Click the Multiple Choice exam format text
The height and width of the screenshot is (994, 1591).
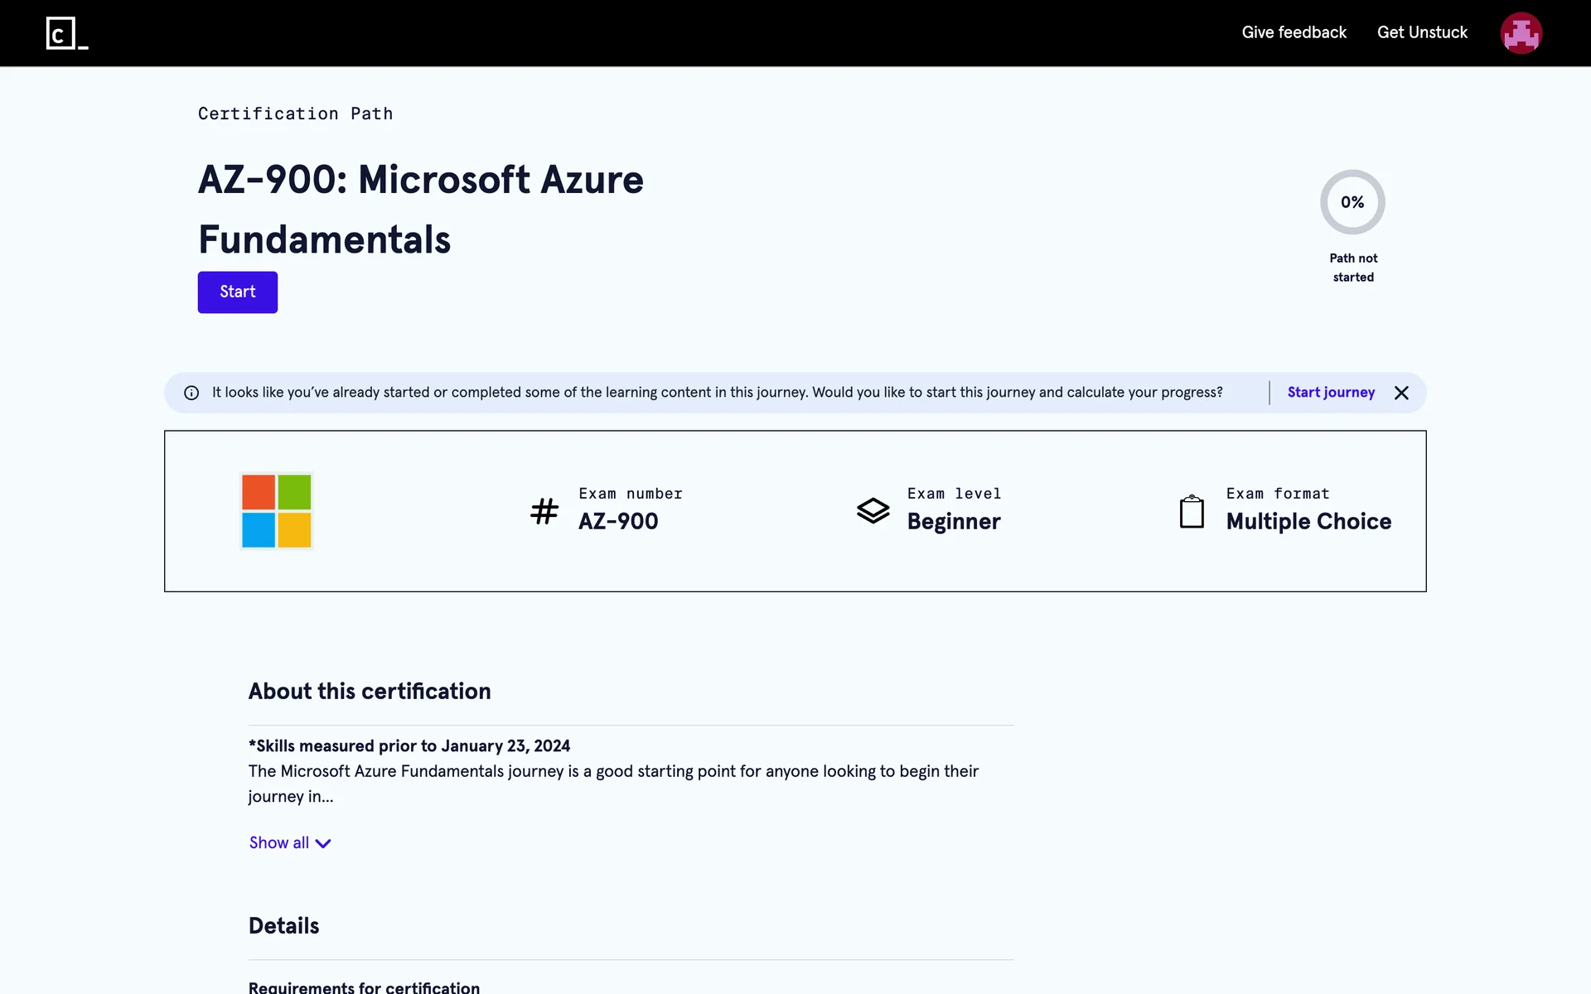pos(1308,521)
